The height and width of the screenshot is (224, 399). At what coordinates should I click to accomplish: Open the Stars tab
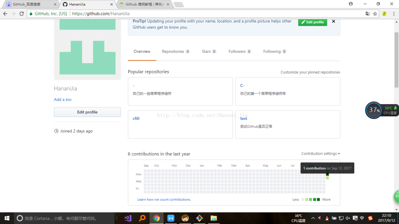pos(209,51)
